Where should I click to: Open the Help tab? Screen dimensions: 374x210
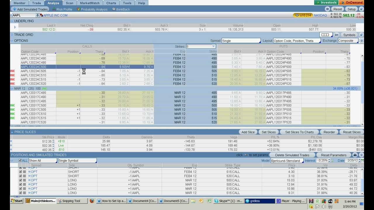tap(141, 3)
